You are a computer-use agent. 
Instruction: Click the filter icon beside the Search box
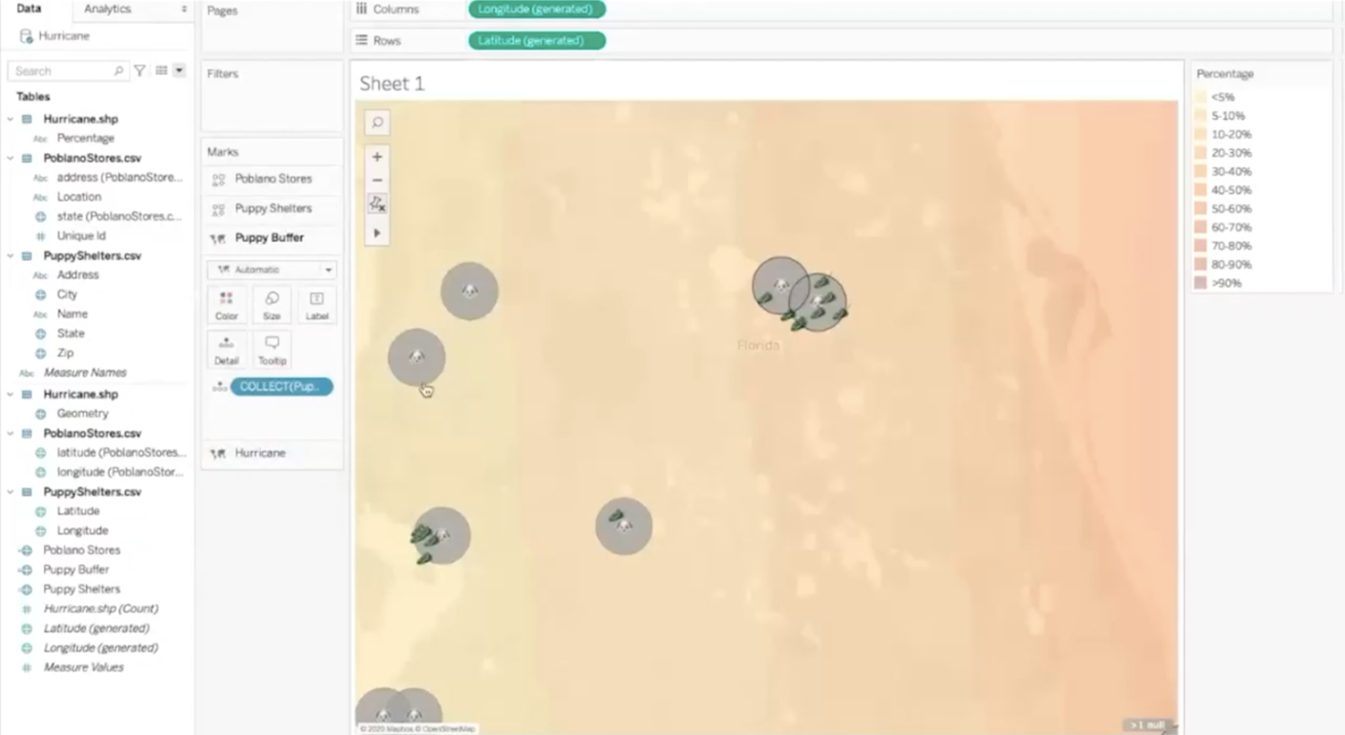pos(139,70)
